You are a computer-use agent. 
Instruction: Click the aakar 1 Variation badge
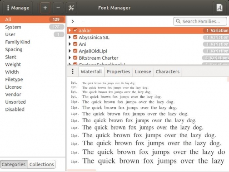[x=216, y=30]
